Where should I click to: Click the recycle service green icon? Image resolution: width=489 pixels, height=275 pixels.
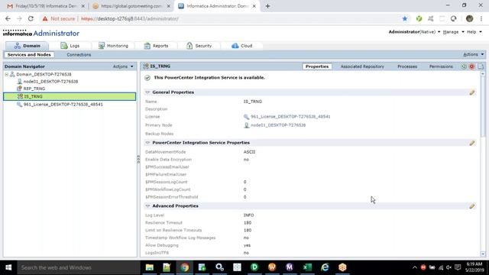(464, 66)
